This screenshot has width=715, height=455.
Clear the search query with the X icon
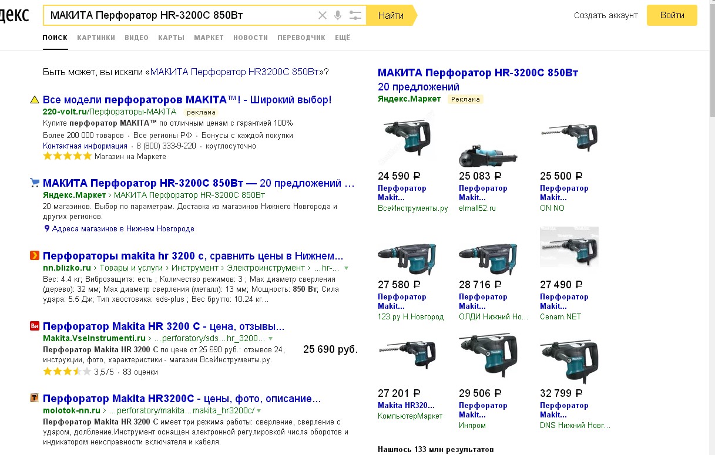coord(322,15)
